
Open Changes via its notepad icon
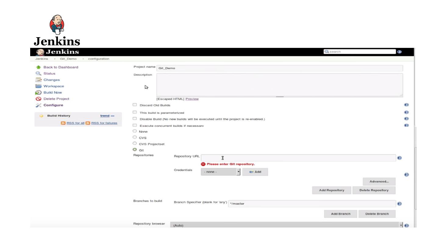click(38, 80)
